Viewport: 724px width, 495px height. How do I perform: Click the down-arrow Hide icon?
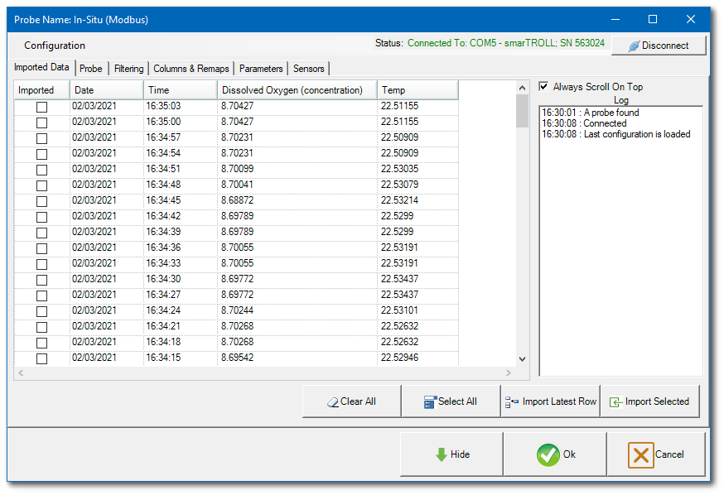pos(441,454)
